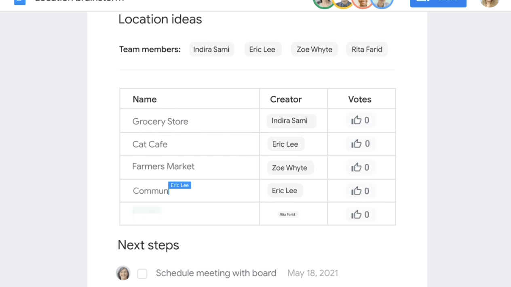Open the Docs app icon top-left

coord(19,2)
